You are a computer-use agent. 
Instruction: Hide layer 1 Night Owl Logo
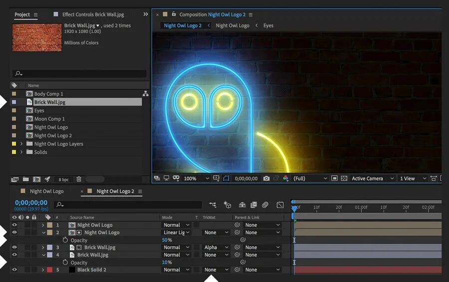(x=14, y=225)
